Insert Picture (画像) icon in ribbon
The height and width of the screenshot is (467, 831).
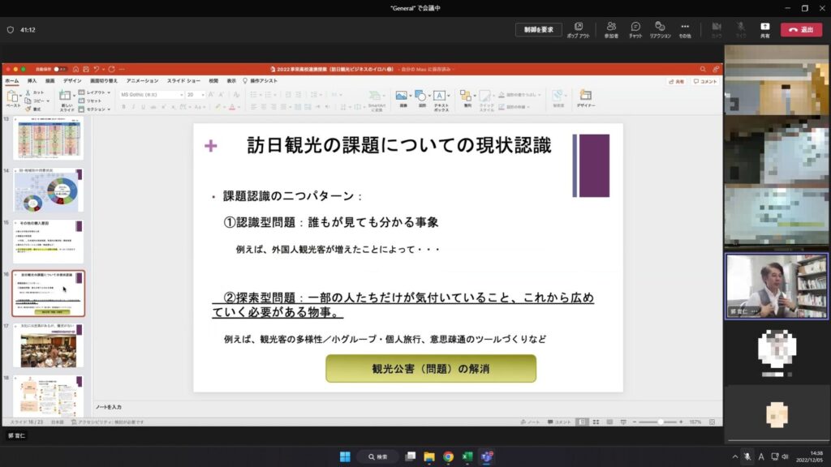[x=403, y=97]
